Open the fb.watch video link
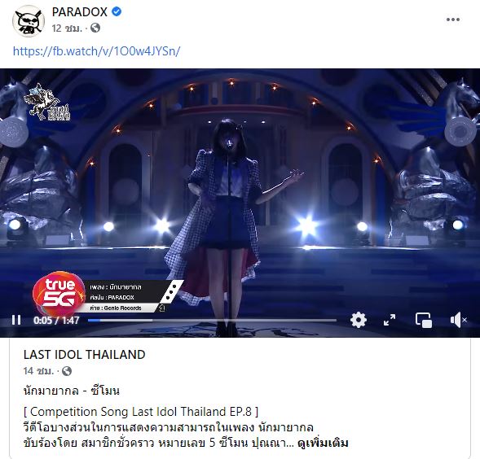This screenshot has width=480, height=459. point(96,50)
